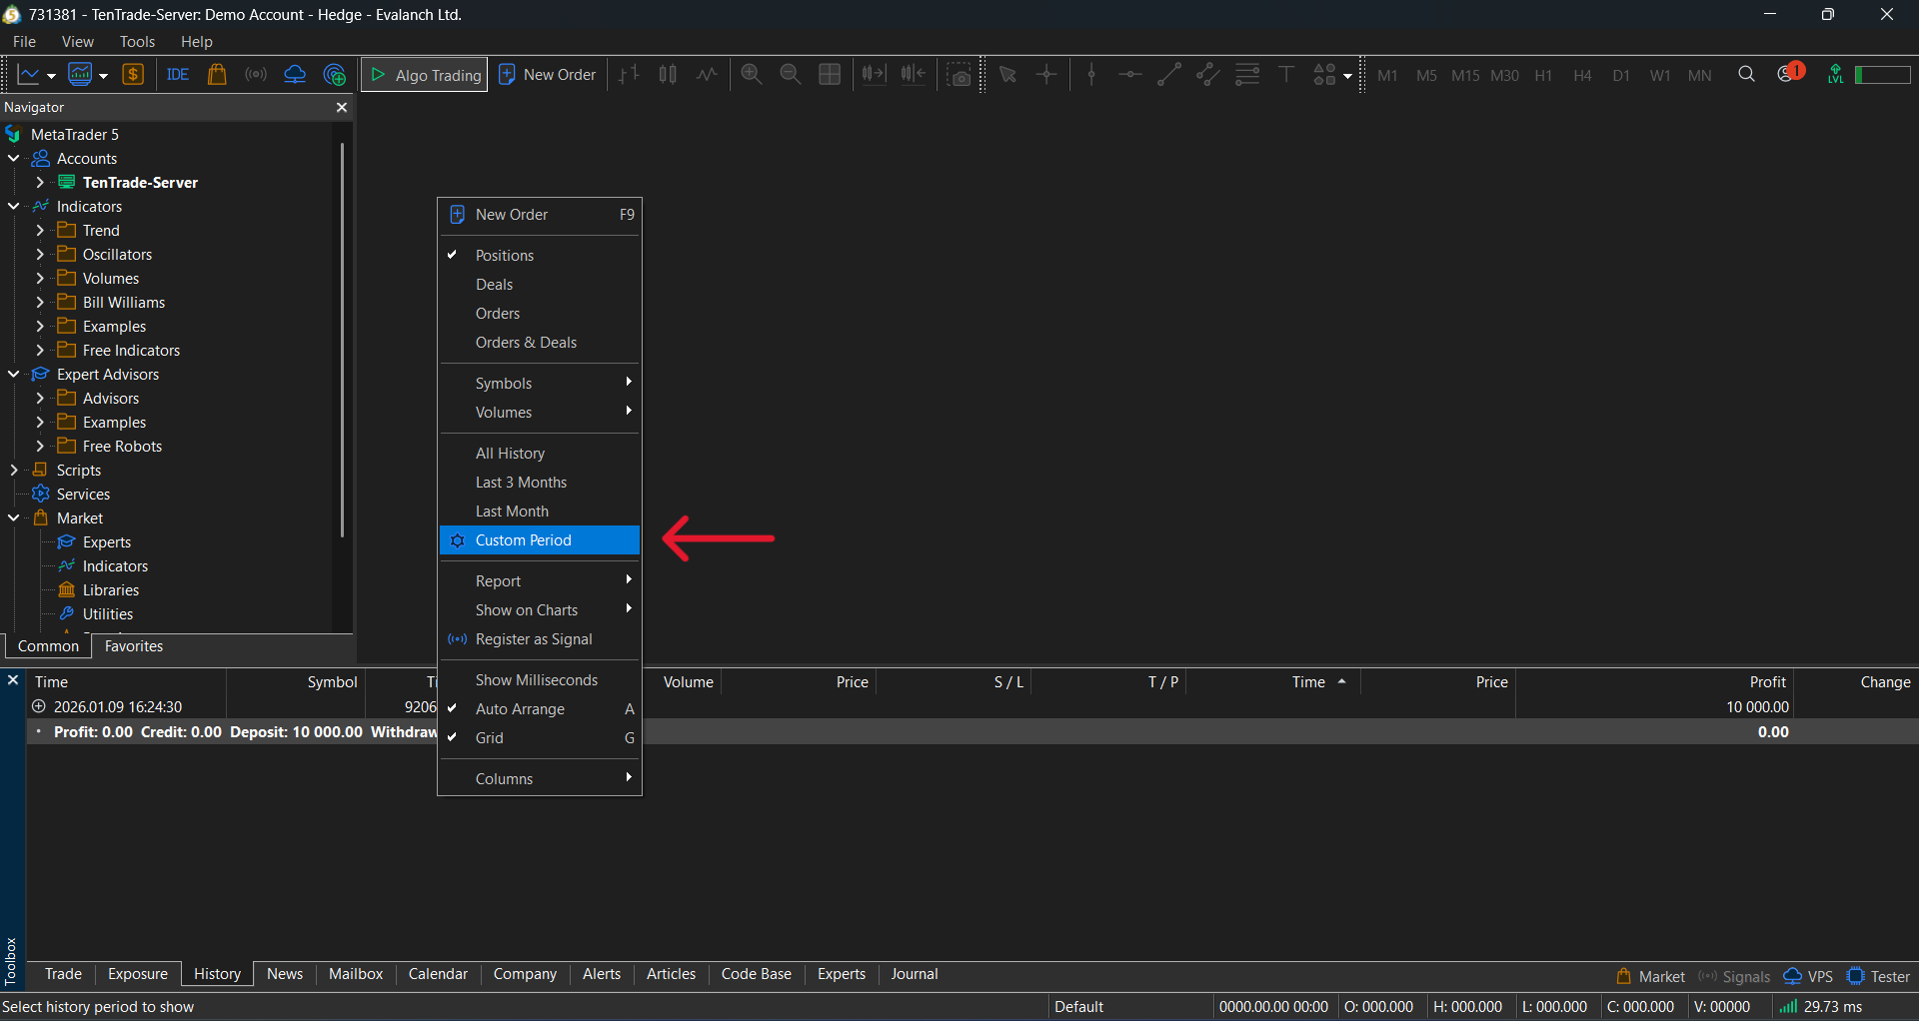Toggle the Algo Trading button
Viewport: 1919px width, 1021px height.
pos(425,75)
